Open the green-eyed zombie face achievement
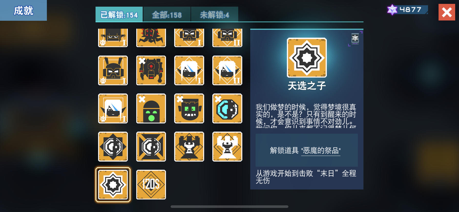This screenshot has height=212, width=459. [189, 109]
